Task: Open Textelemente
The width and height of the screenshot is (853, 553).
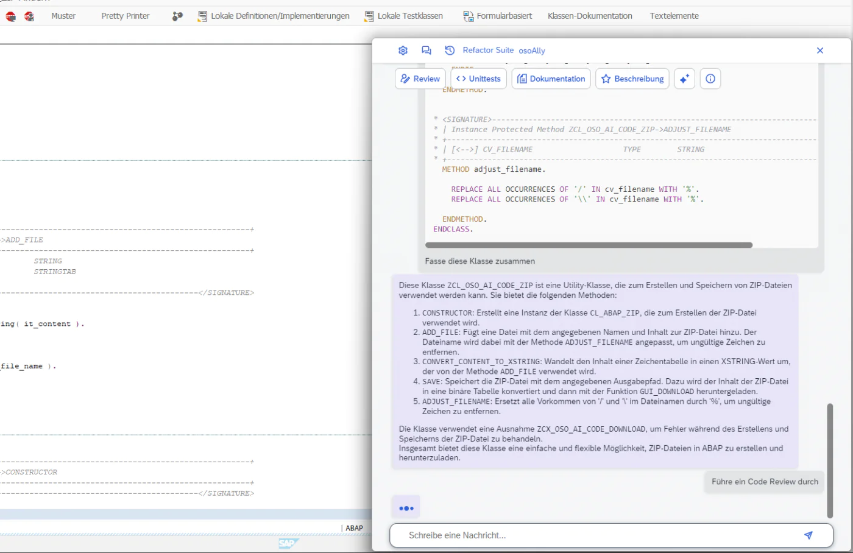Action: (674, 16)
